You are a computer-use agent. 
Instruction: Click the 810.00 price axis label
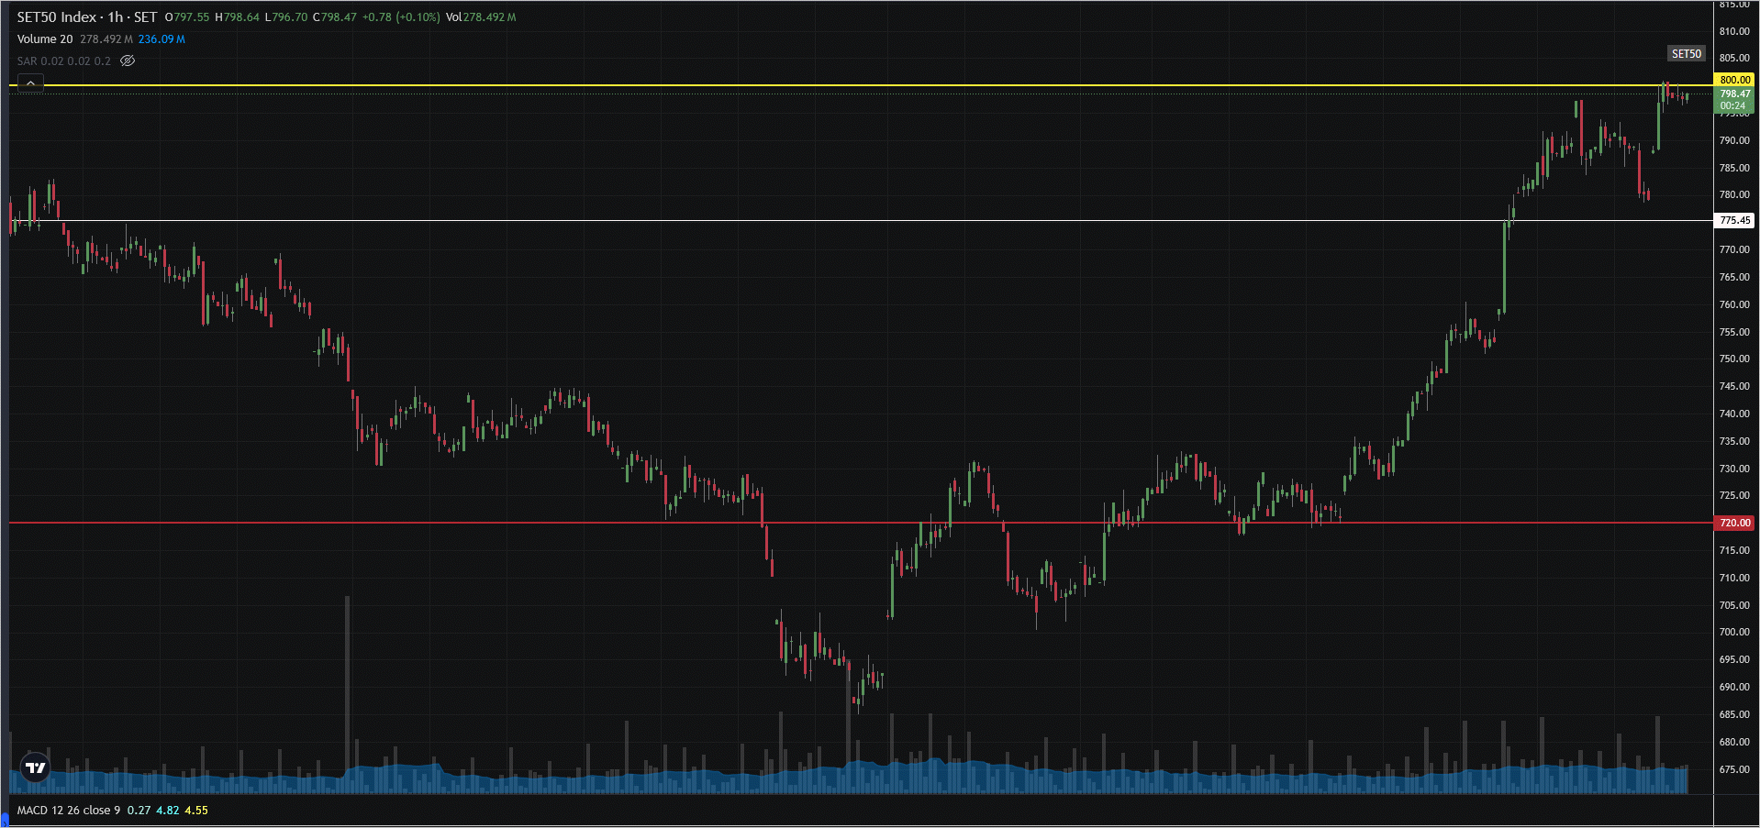1734,31
